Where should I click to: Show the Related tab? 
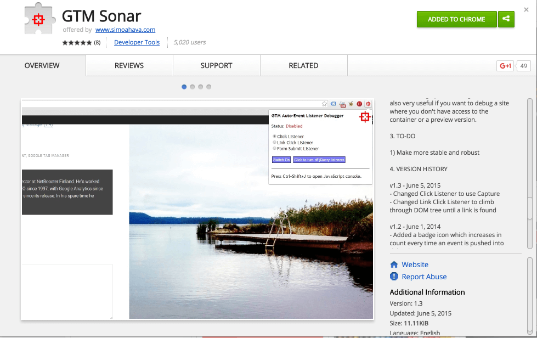(x=303, y=65)
